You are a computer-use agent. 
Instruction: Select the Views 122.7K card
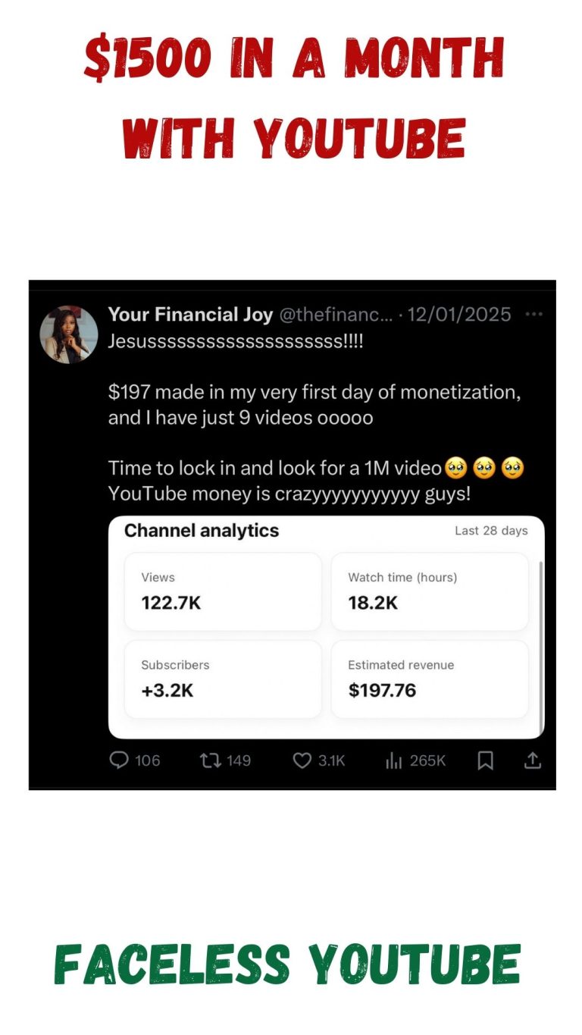pyautogui.click(x=223, y=591)
